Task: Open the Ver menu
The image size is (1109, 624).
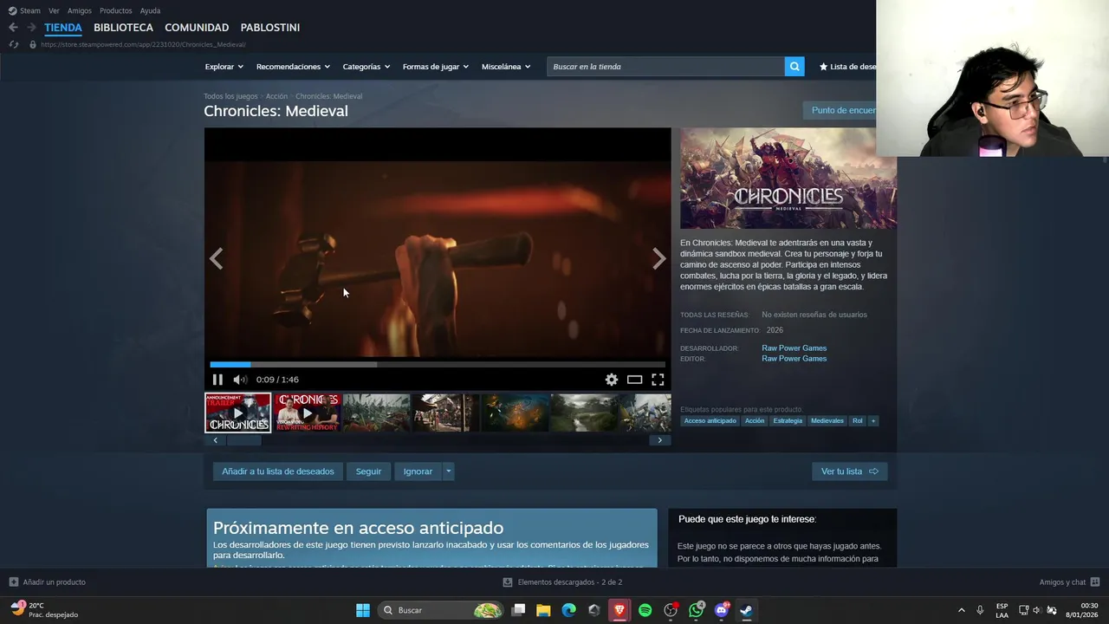Action: pyautogui.click(x=54, y=10)
